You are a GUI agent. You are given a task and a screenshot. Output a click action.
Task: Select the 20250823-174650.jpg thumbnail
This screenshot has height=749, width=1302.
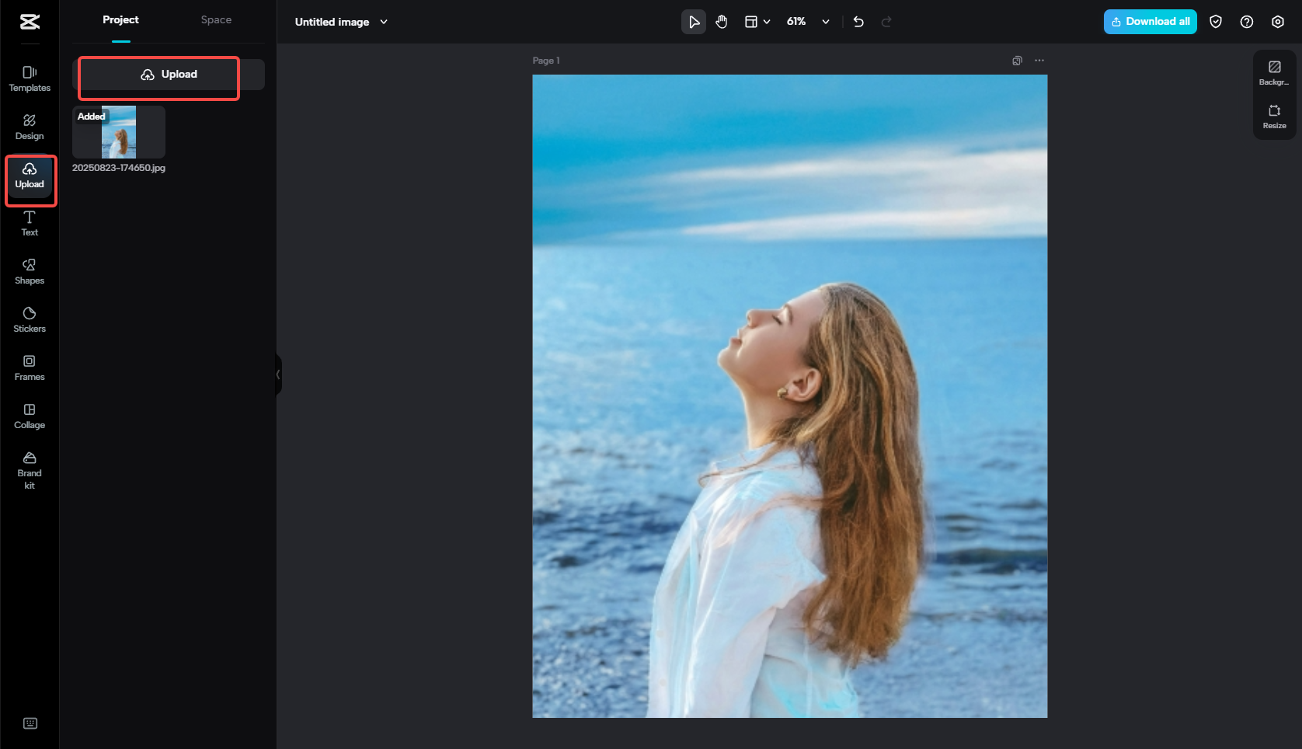118,131
